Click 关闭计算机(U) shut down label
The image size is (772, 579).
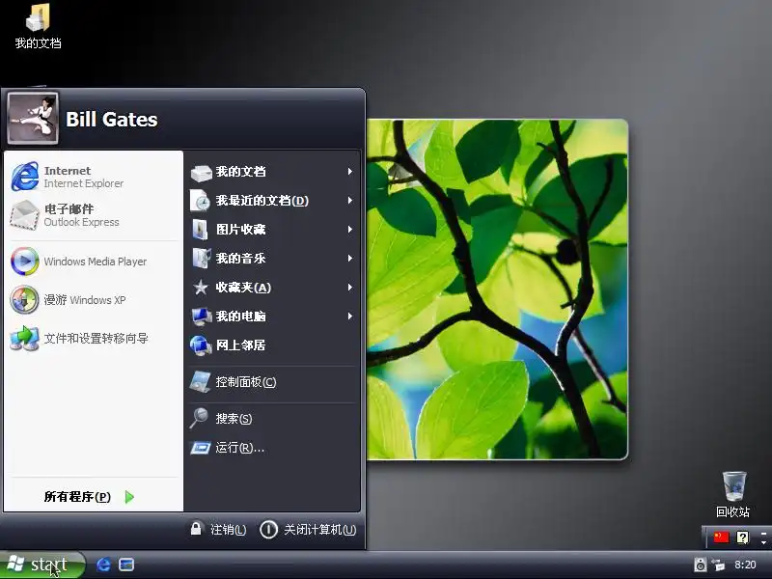point(319,530)
